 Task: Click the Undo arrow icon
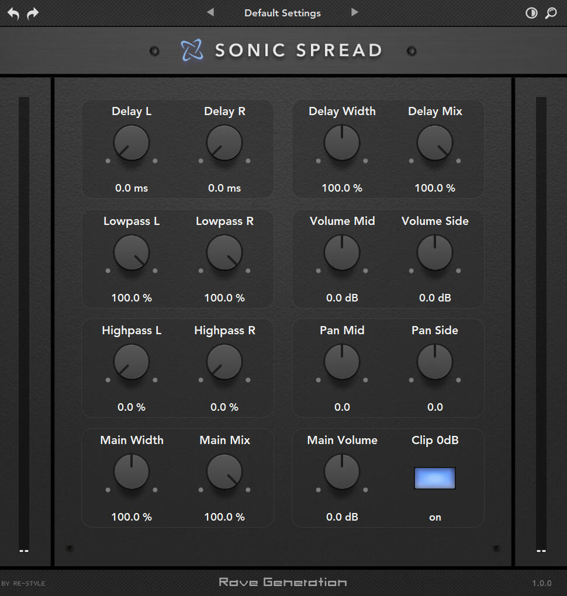tap(12, 13)
